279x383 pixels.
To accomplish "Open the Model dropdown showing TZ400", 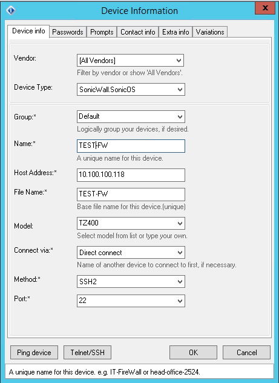I will (131, 223).
